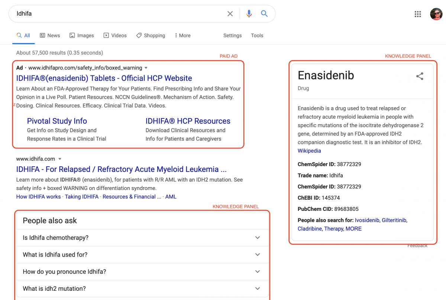Open the Tools option under search bar

pos(257,36)
